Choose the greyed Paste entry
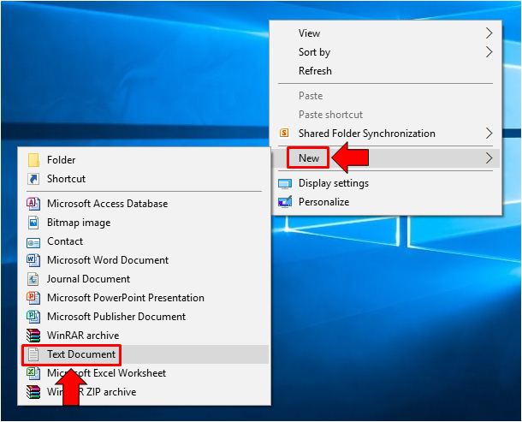This screenshot has width=522, height=422. [x=385, y=96]
